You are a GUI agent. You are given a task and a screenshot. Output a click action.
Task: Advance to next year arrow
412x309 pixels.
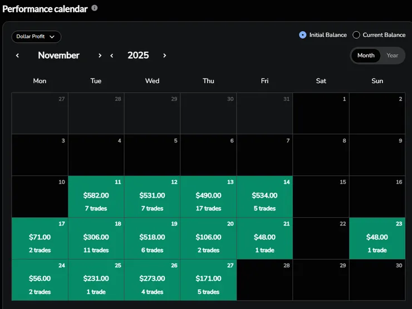pos(164,56)
